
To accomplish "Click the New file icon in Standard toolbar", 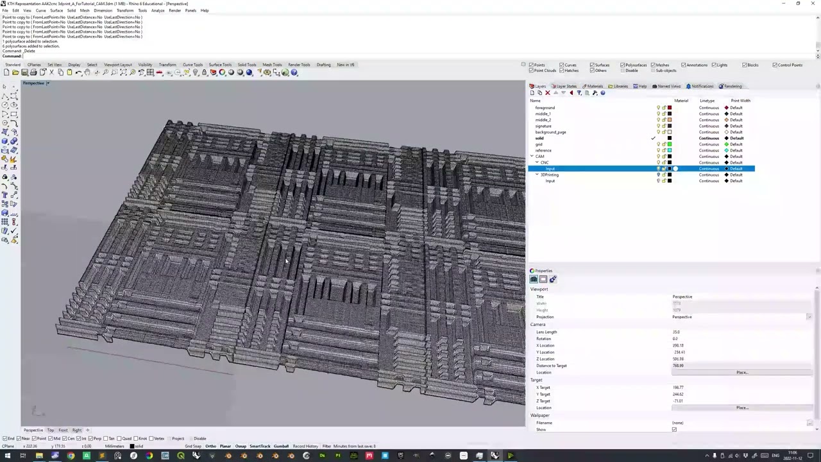I will (x=6, y=72).
